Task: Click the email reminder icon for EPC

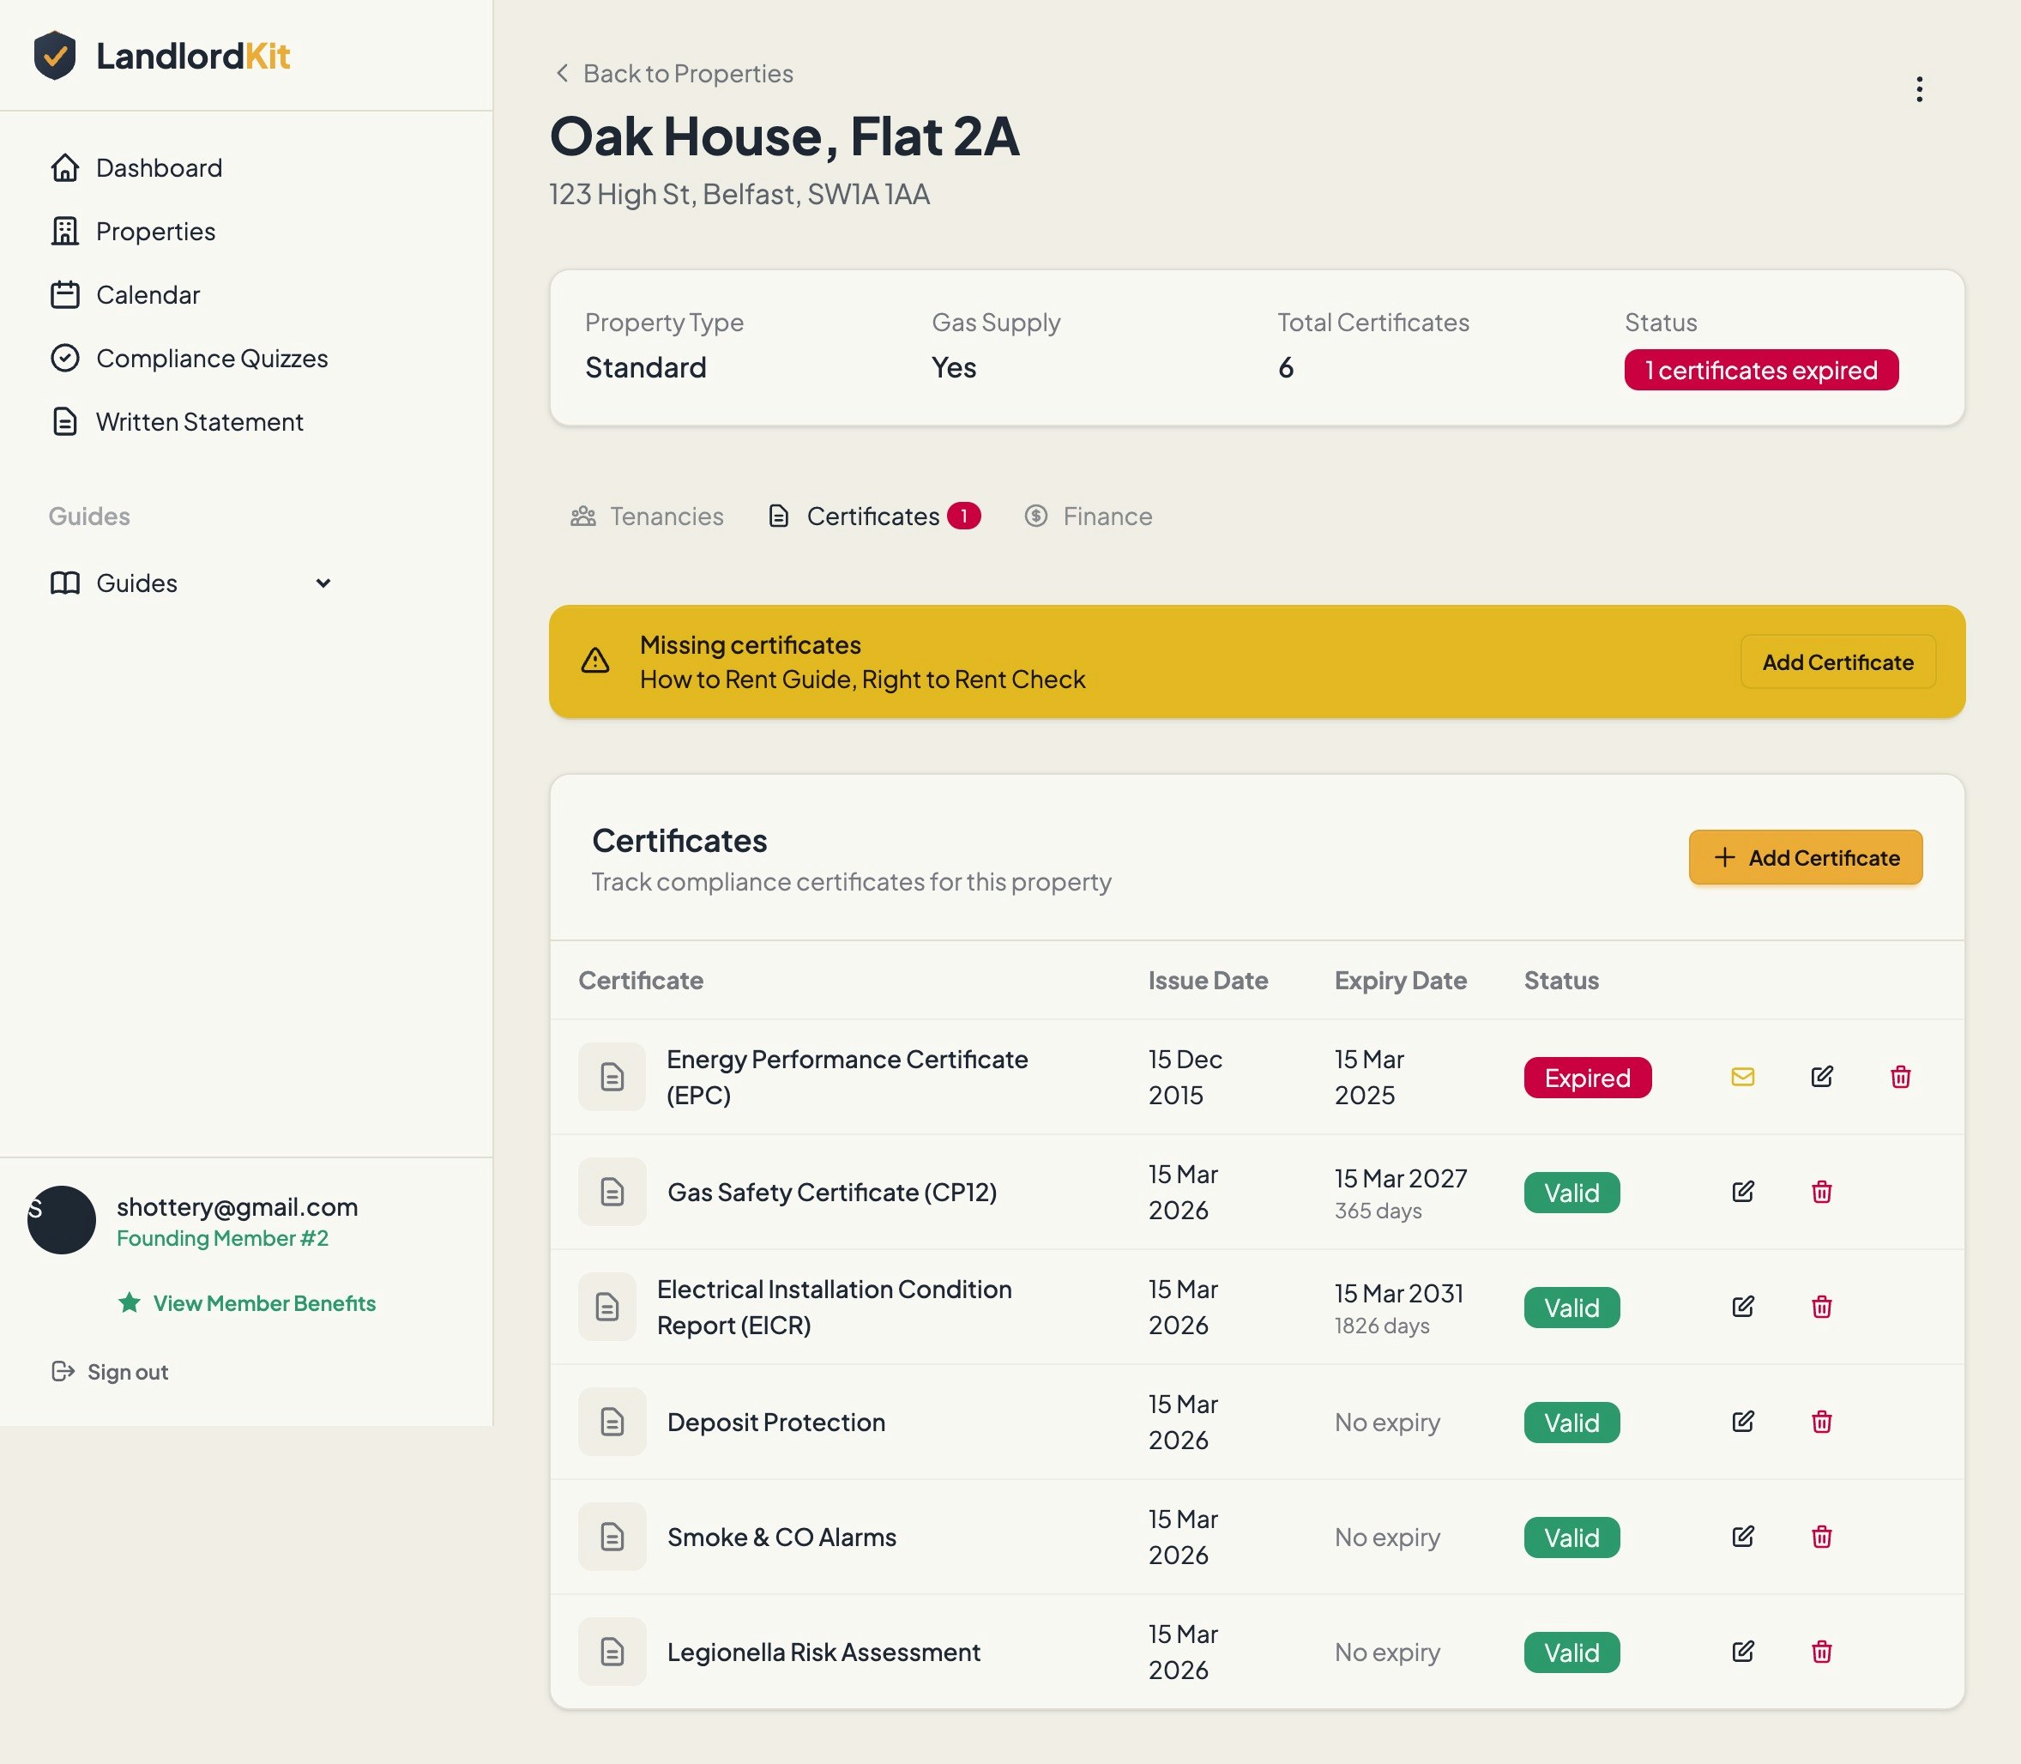Action: click(x=1742, y=1077)
